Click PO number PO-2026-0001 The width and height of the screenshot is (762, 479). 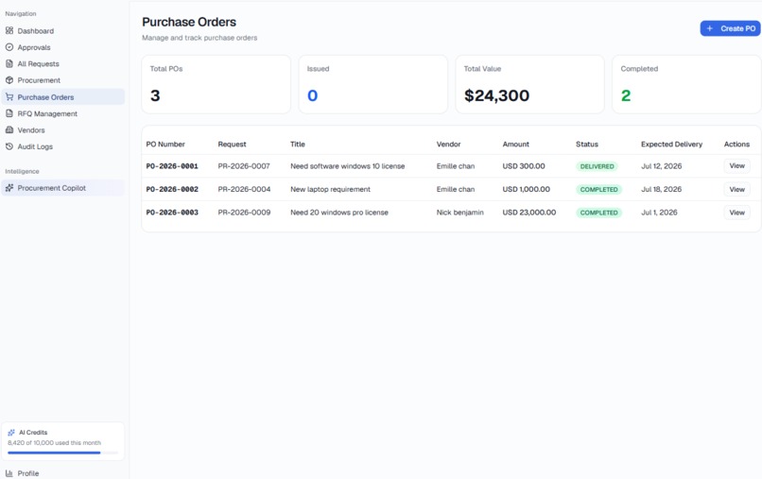click(x=172, y=166)
